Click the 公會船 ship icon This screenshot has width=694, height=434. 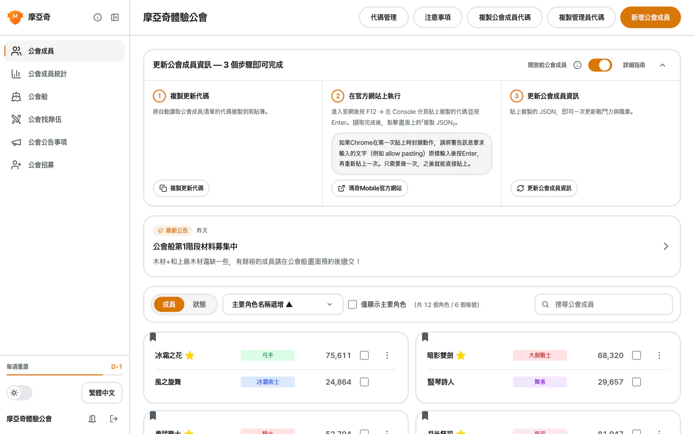click(x=16, y=97)
